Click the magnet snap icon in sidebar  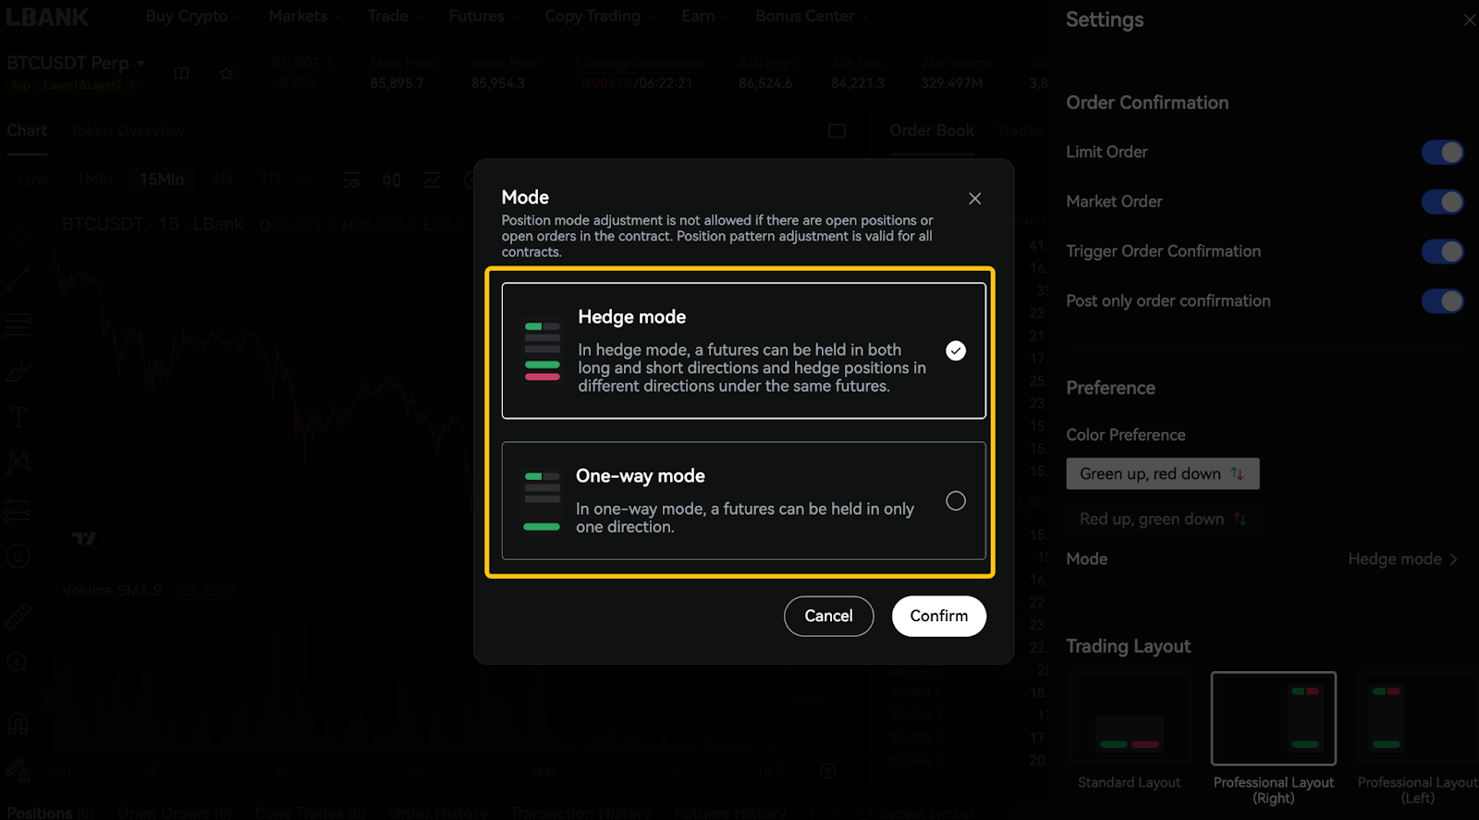click(18, 723)
